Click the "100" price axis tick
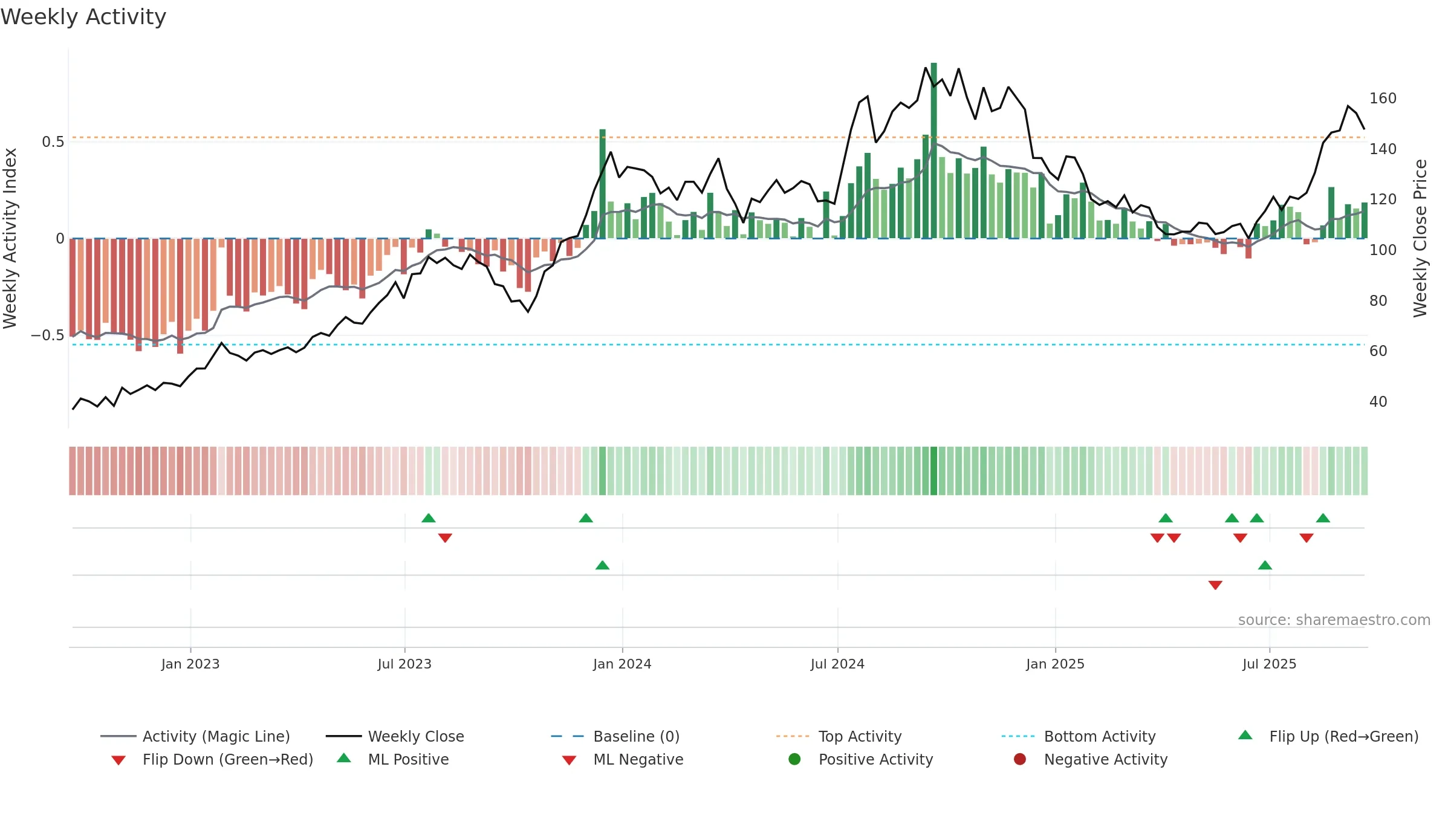Viewport: 1451px width, 816px height. [1383, 250]
